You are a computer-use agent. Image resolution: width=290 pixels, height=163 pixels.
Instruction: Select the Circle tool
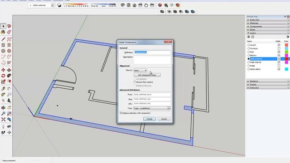(x=3, y=51)
